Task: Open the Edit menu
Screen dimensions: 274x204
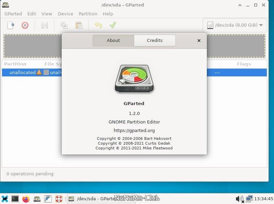Action: pos(32,14)
